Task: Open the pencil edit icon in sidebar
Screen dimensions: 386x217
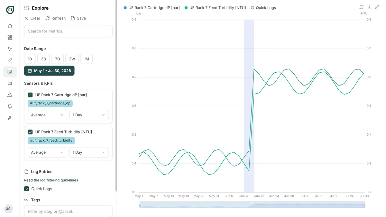Action: coord(10,60)
